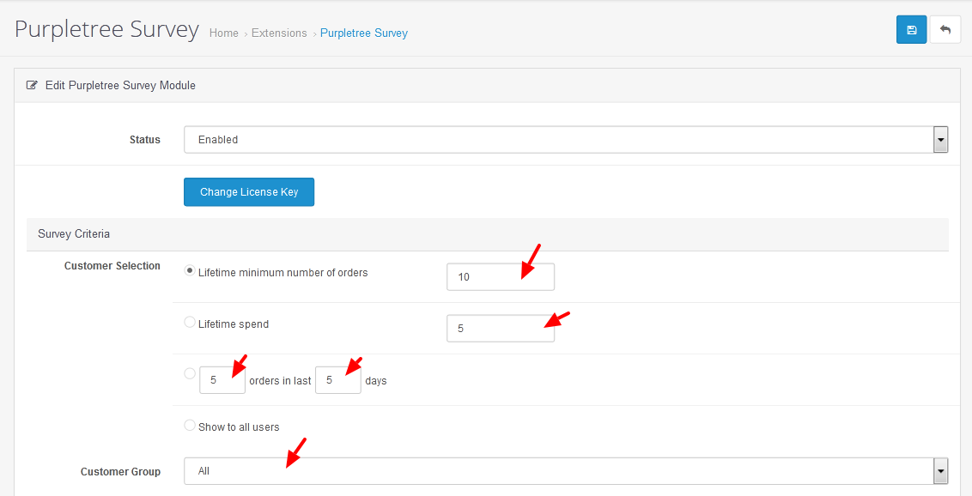972x496 pixels.
Task: Click the Purpletree Survey page heading
Action: click(x=106, y=30)
